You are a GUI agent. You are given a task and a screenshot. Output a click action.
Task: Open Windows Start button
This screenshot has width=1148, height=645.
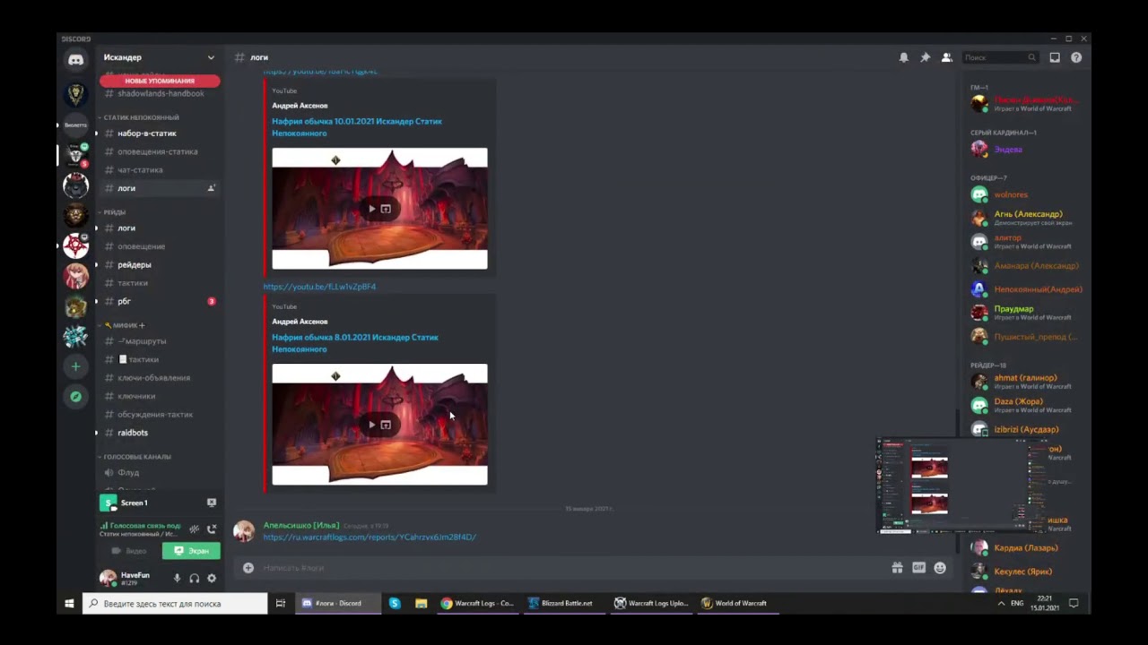69,604
